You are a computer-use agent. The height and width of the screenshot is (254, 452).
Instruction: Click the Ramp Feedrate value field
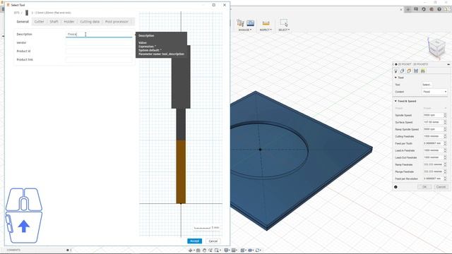click(433, 164)
